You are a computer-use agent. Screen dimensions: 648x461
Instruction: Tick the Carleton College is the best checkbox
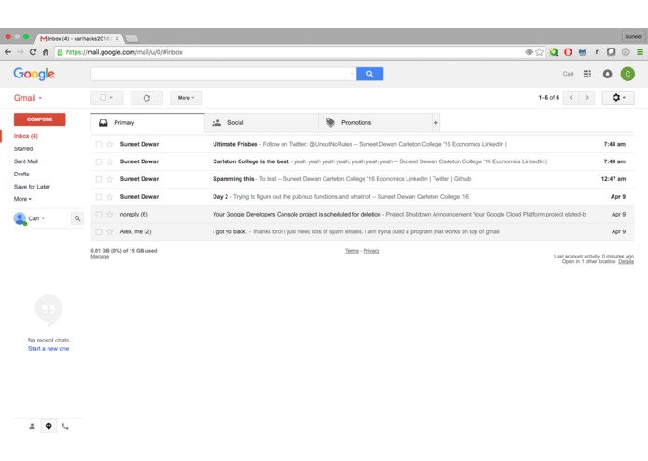[98, 161]
